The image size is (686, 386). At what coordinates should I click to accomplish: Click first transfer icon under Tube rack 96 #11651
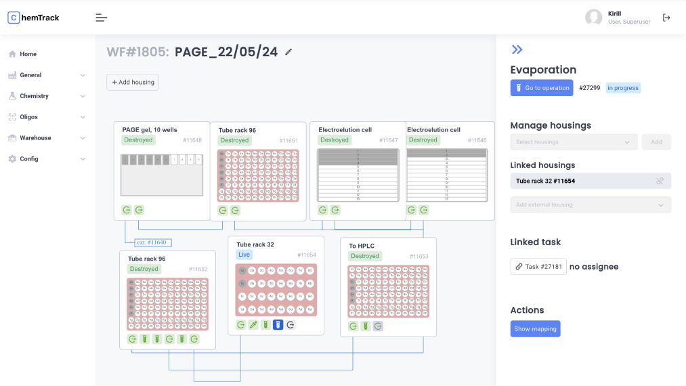(223, 211)
